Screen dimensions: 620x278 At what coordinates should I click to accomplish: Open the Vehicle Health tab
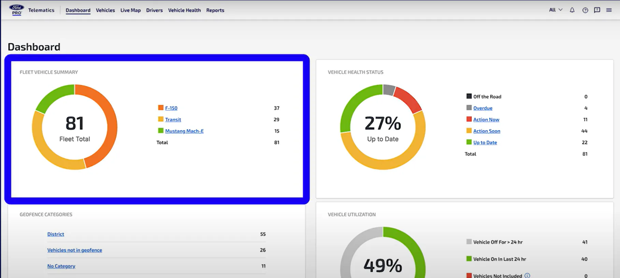coord(184,10)
